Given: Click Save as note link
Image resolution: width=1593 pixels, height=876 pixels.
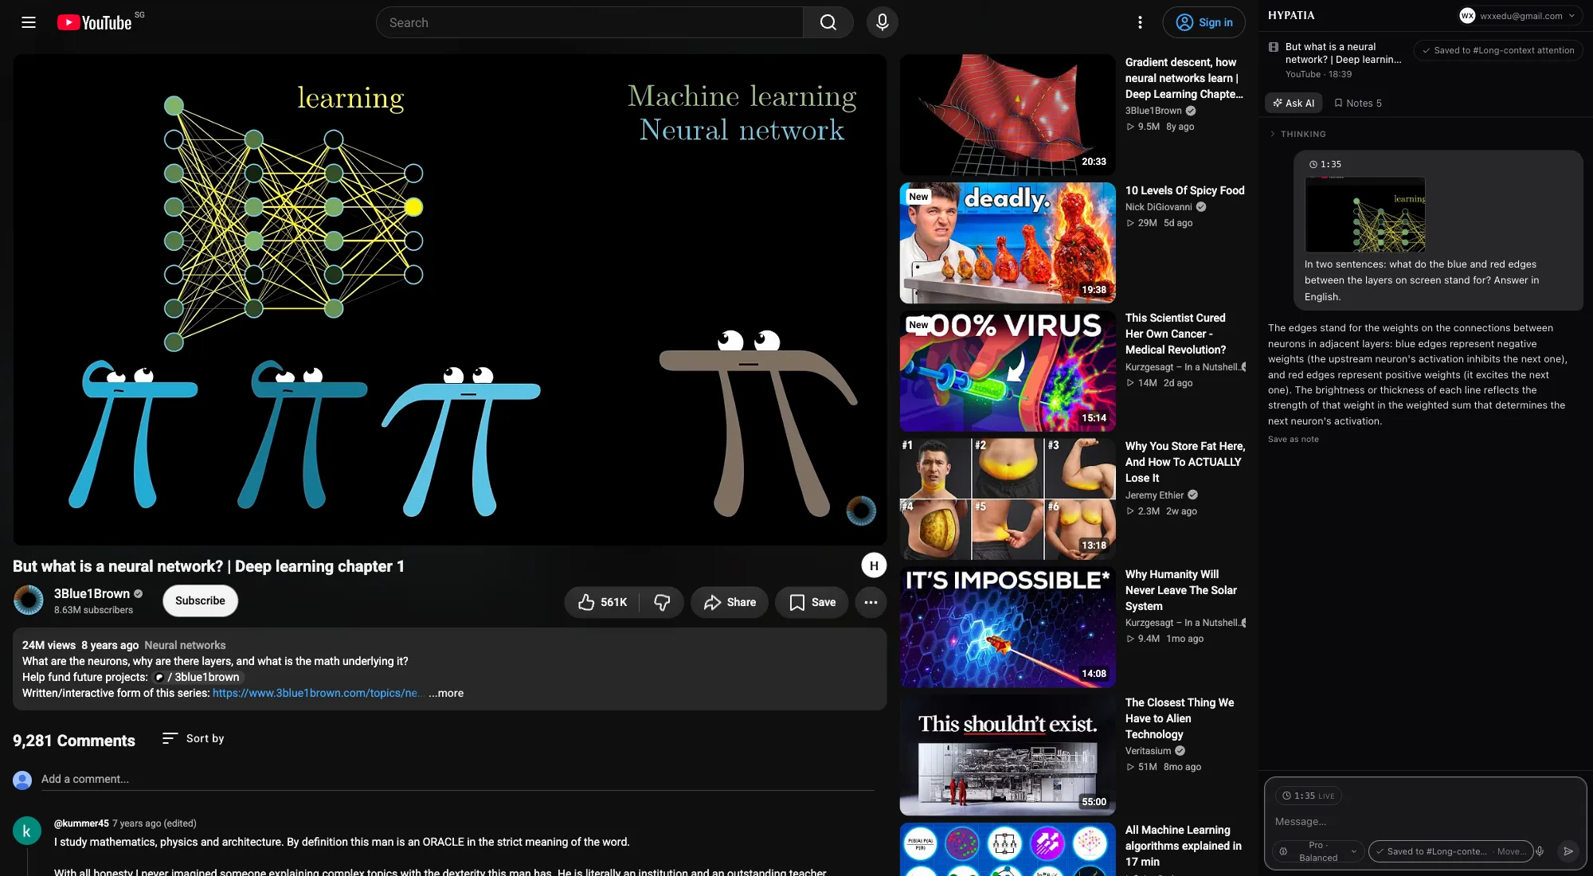Looking at the screenshot, I should coord(1294,439).
